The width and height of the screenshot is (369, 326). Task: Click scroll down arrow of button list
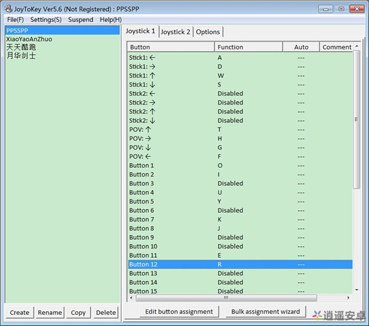pyautogui.click(x=357, y=290)
